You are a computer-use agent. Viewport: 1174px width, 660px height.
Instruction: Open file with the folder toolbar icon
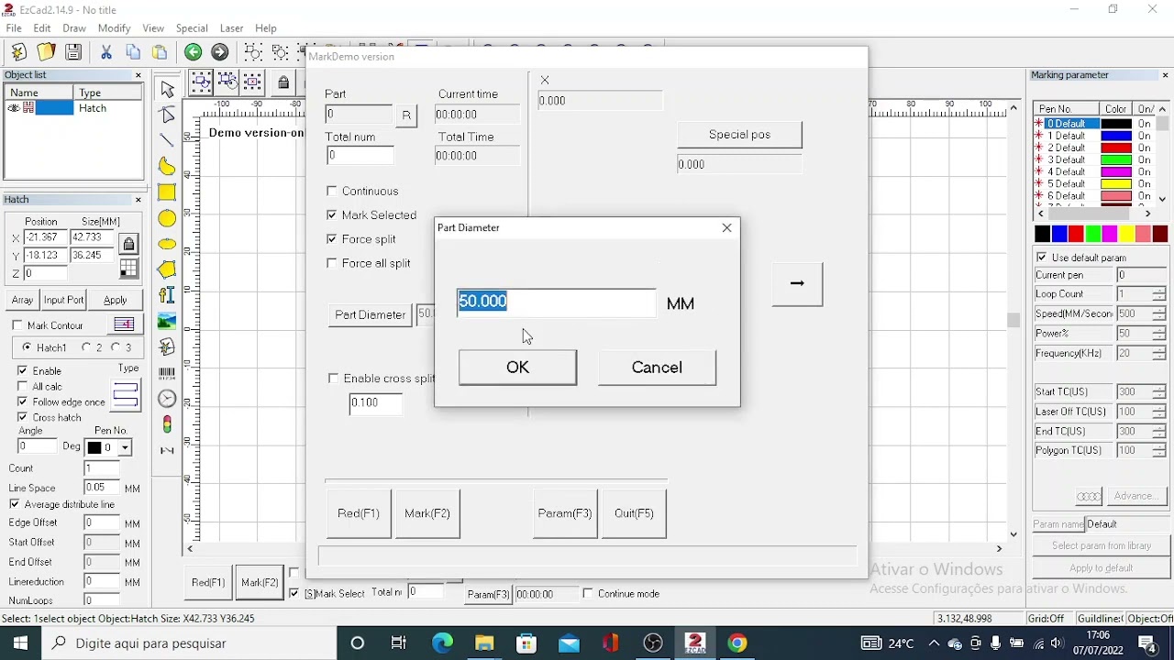(x=46, y=52)
